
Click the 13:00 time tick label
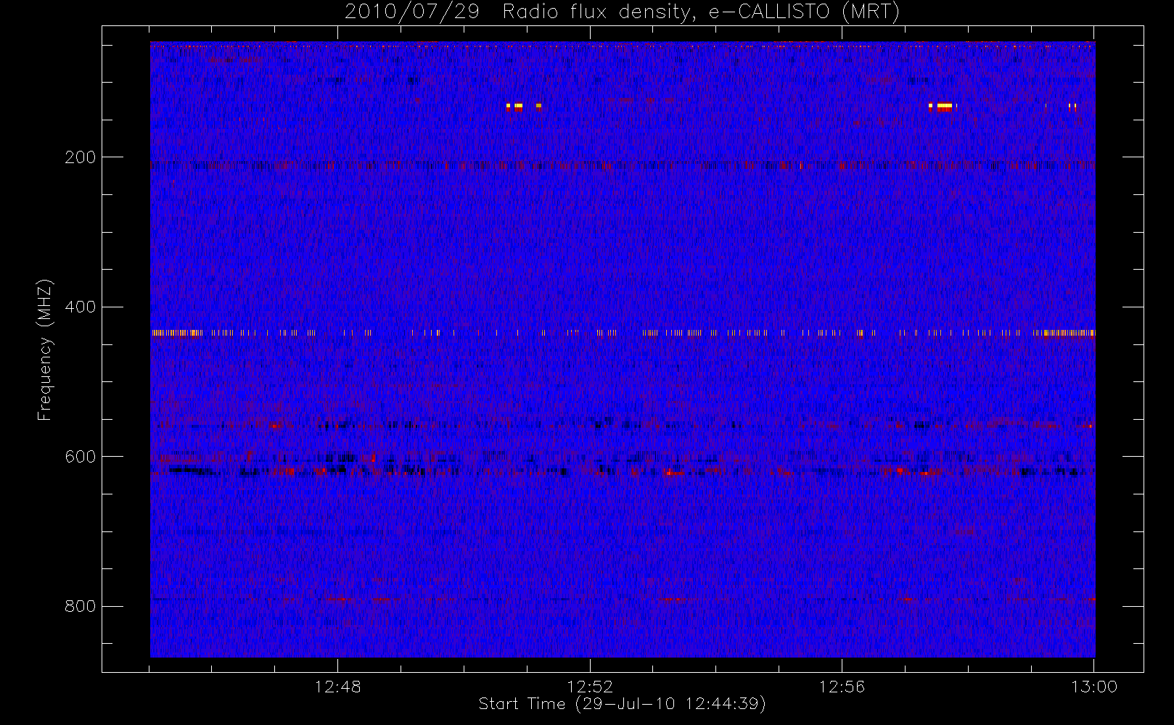click(x=1094, y=687)
